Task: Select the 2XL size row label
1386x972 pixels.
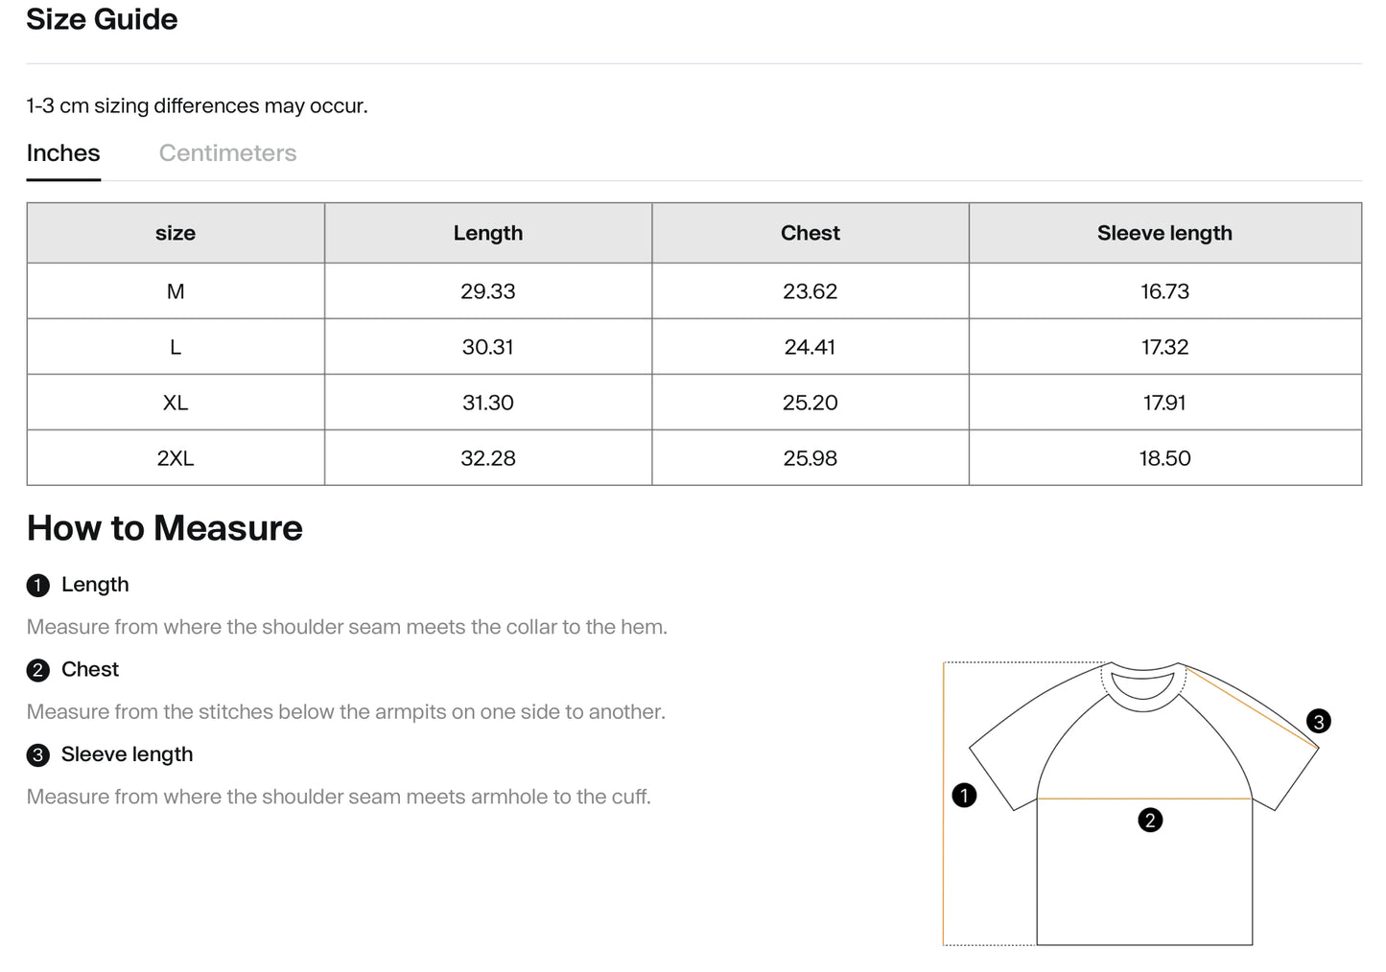Action: pos(176,458)
